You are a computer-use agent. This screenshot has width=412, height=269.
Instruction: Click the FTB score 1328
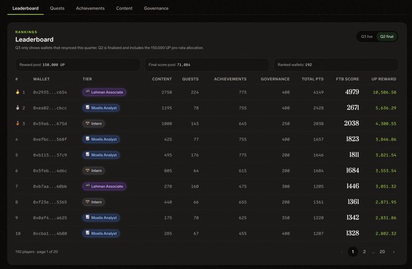pos(353,233)
